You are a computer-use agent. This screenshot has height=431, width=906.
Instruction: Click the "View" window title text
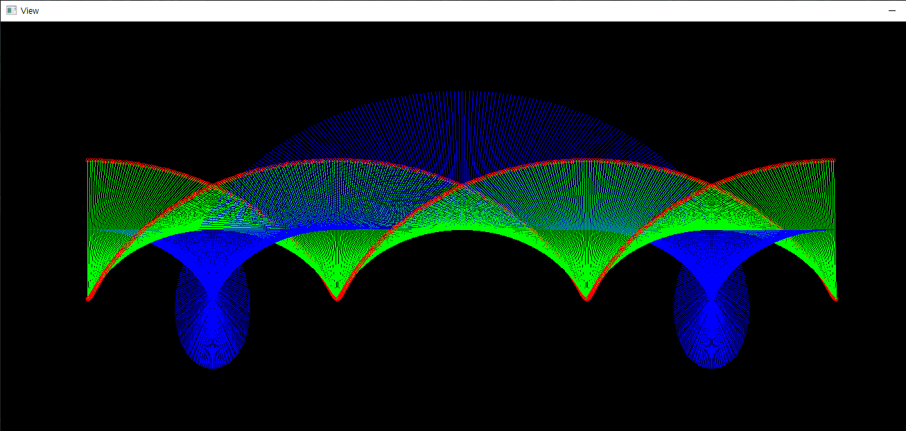[x=30, y=10]
